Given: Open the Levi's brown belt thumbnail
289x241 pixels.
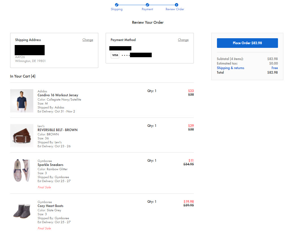Looking at the screenshot, I should click(22, 136).
